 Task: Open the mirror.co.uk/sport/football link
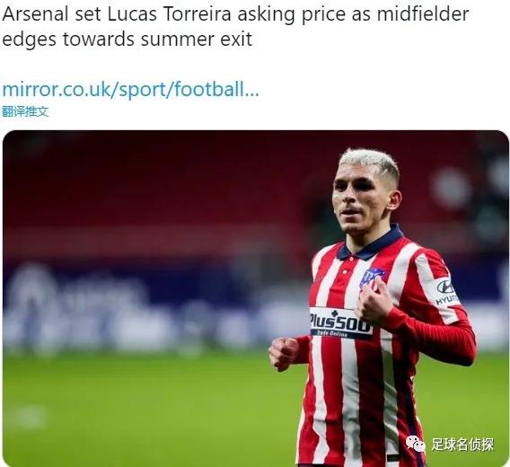pos(130,89)
